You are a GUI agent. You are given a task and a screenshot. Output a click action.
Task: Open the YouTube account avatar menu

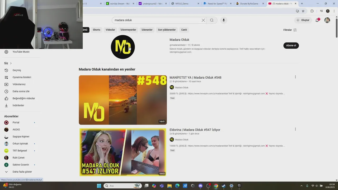pos(327,20)
